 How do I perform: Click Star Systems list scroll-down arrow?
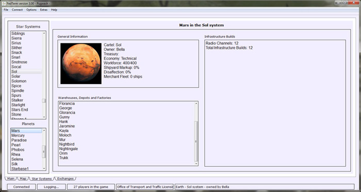tap(44, 117)
